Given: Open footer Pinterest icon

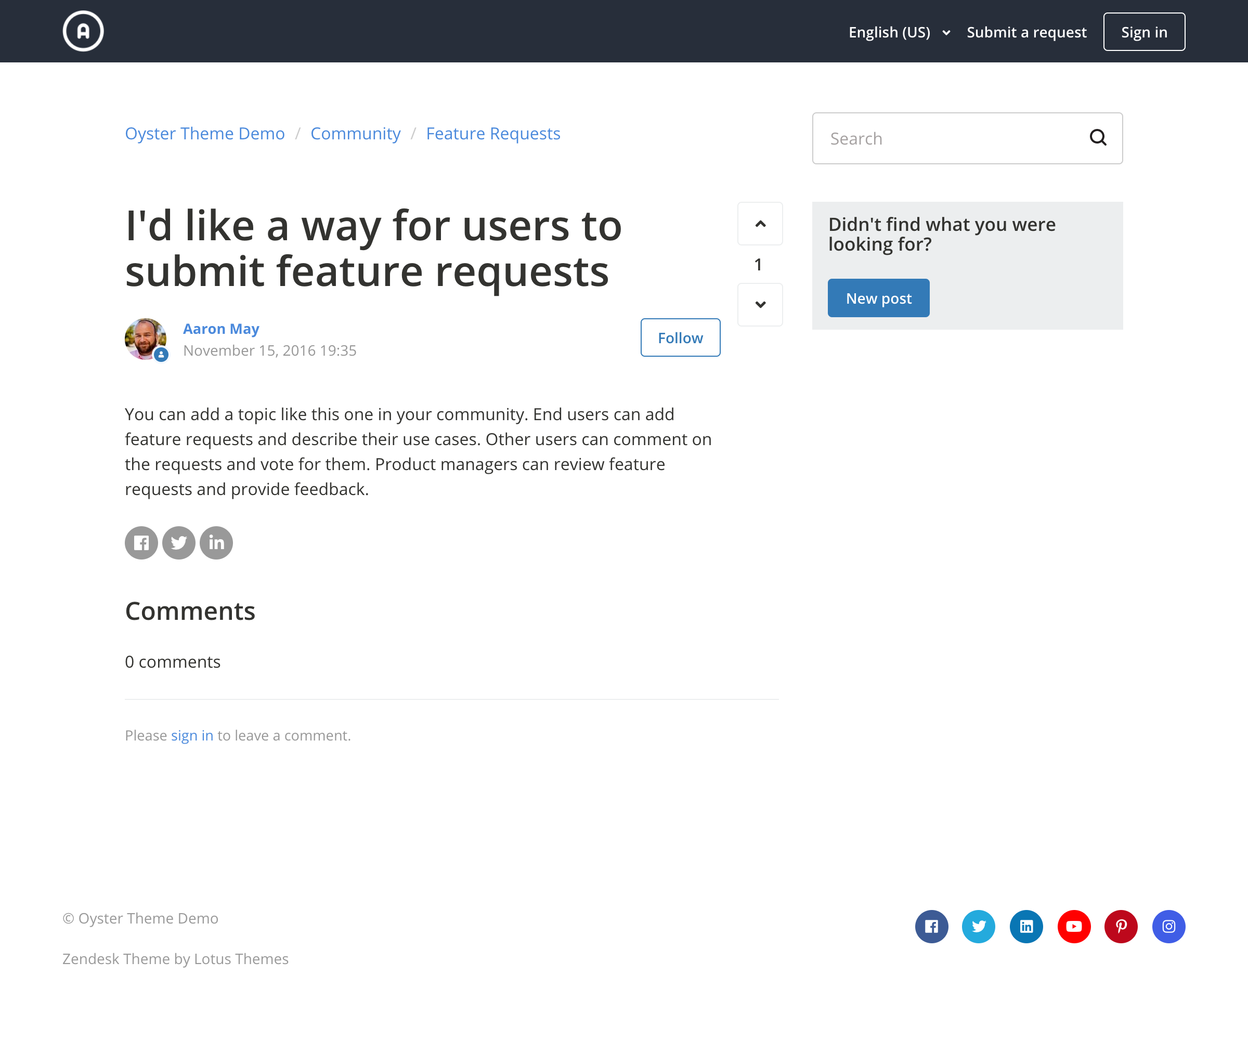Looking at the screenshot, I should (x=1121, y=926).
